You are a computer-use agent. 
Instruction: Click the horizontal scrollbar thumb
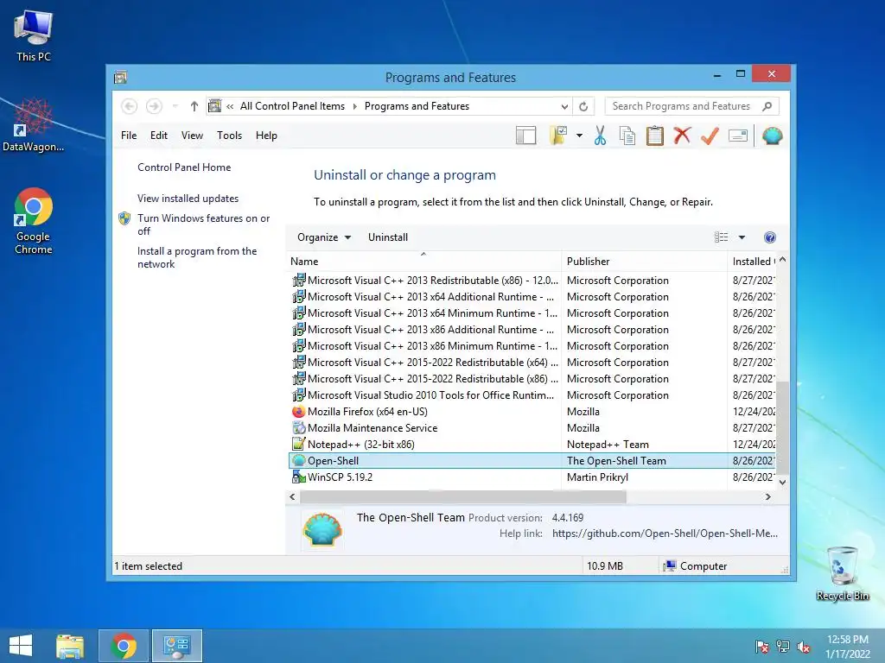463,496
